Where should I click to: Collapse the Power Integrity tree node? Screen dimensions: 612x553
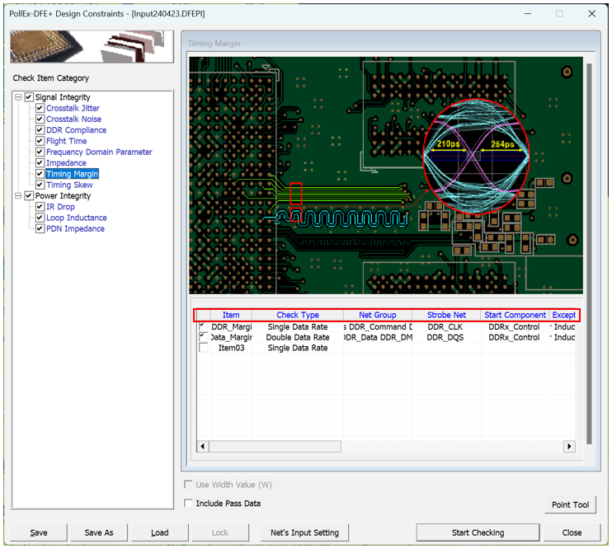pos(18,196)
